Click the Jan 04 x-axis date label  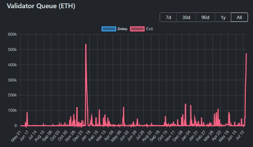(185, 136)
